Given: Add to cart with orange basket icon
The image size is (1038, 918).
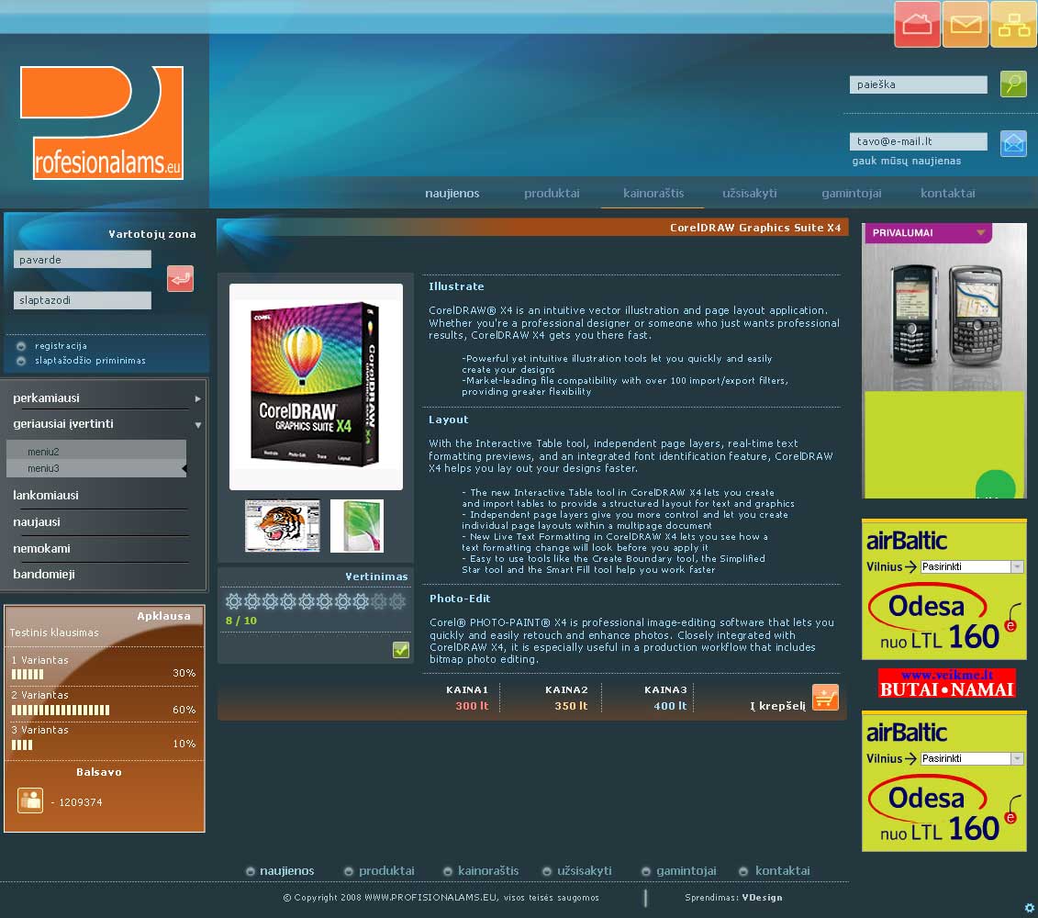Looking at the screenshot, I should (825, 698).
